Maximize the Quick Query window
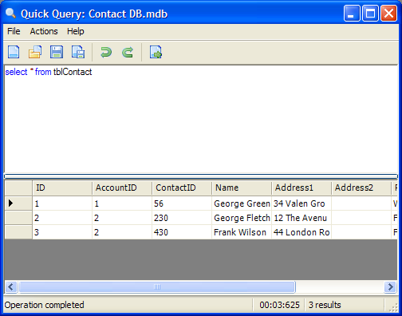Screen dimensions: 402x316 (370, 13)
